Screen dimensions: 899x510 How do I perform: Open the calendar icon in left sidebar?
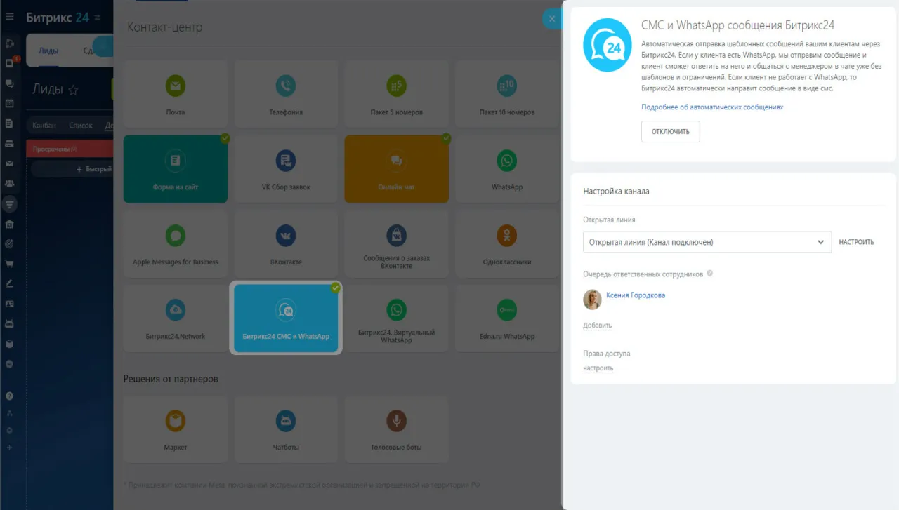tap(9, 104)
